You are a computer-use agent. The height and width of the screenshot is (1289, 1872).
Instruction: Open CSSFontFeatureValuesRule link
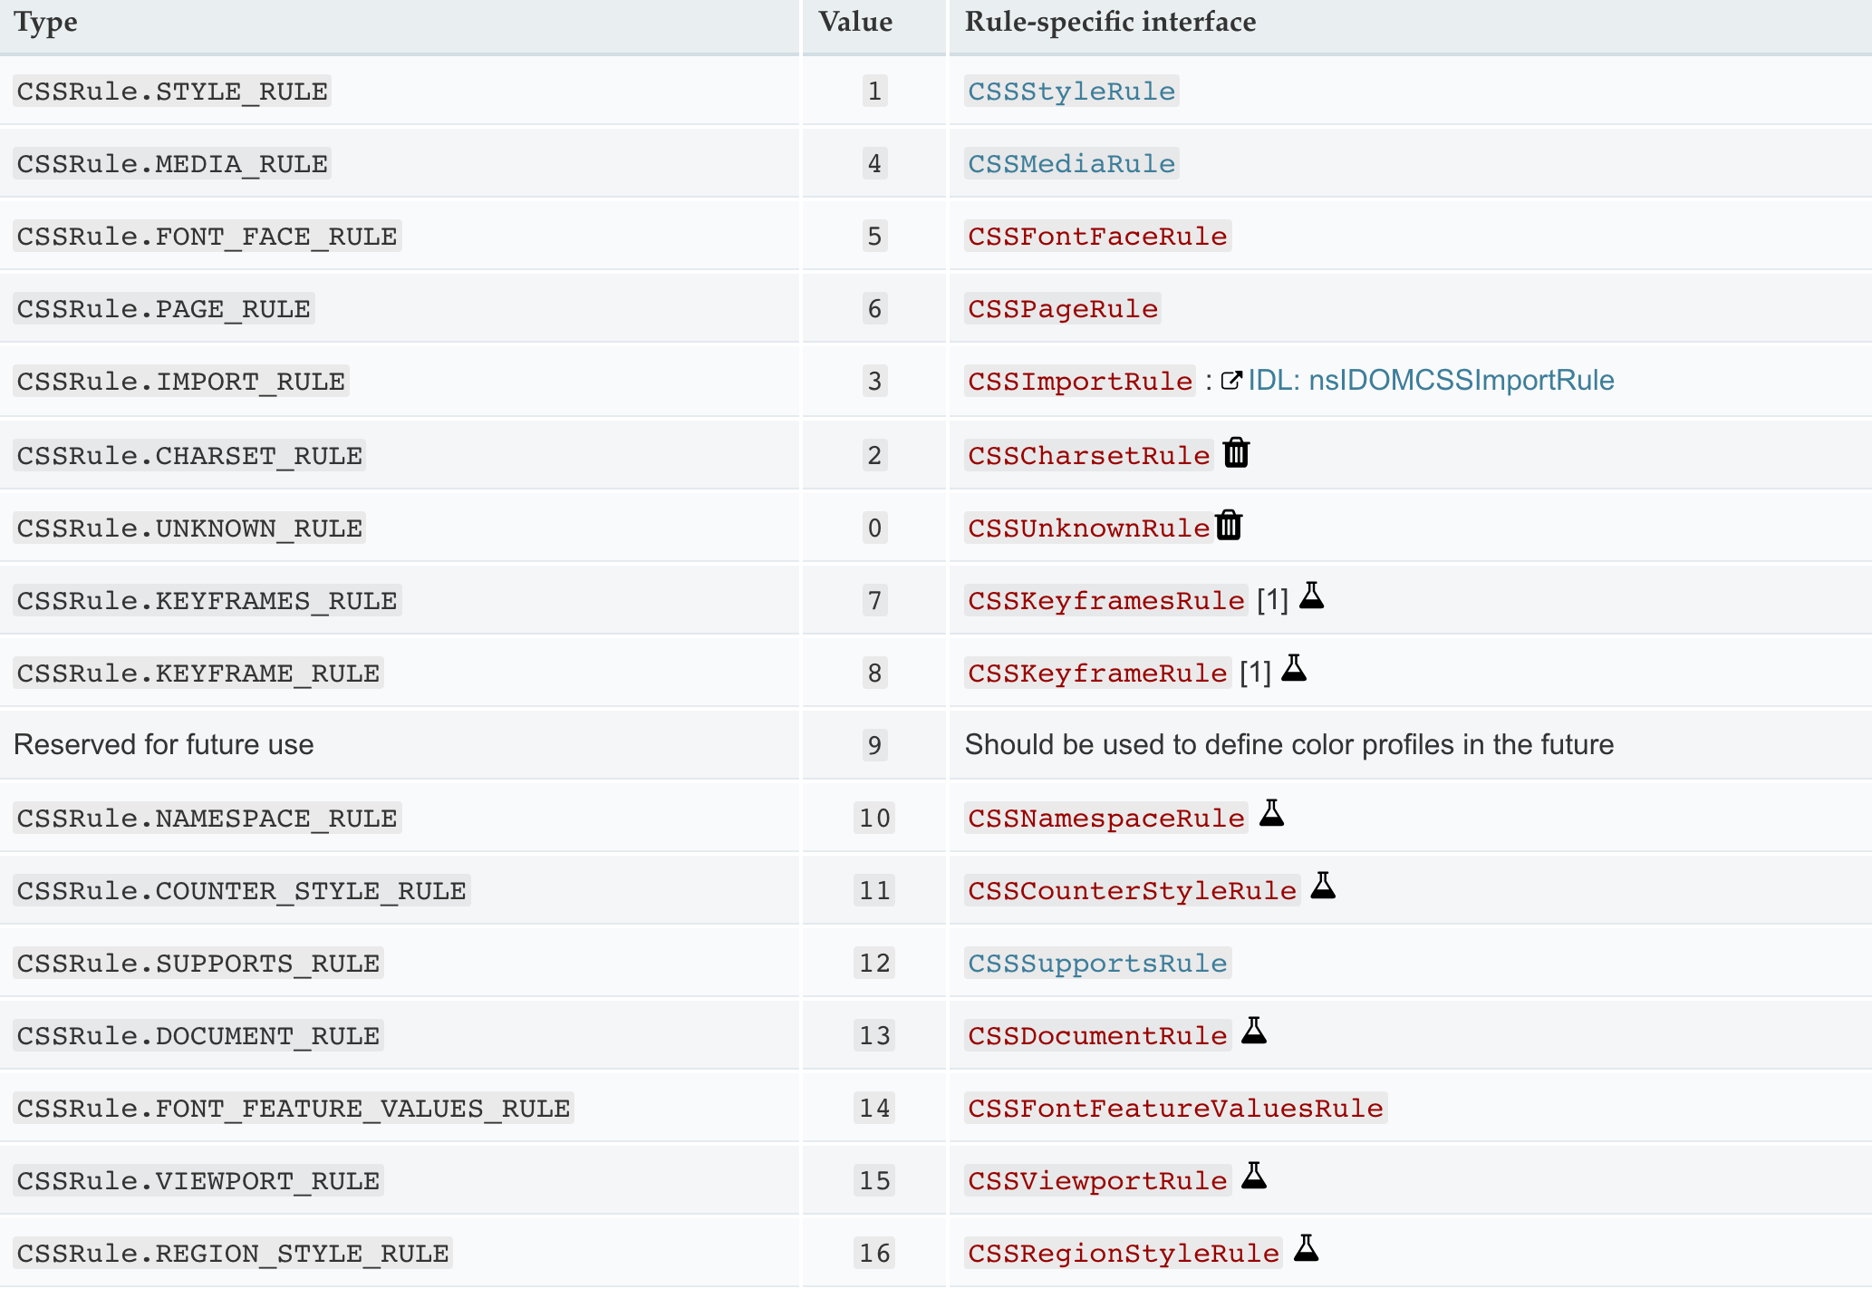(1175, 1108)
